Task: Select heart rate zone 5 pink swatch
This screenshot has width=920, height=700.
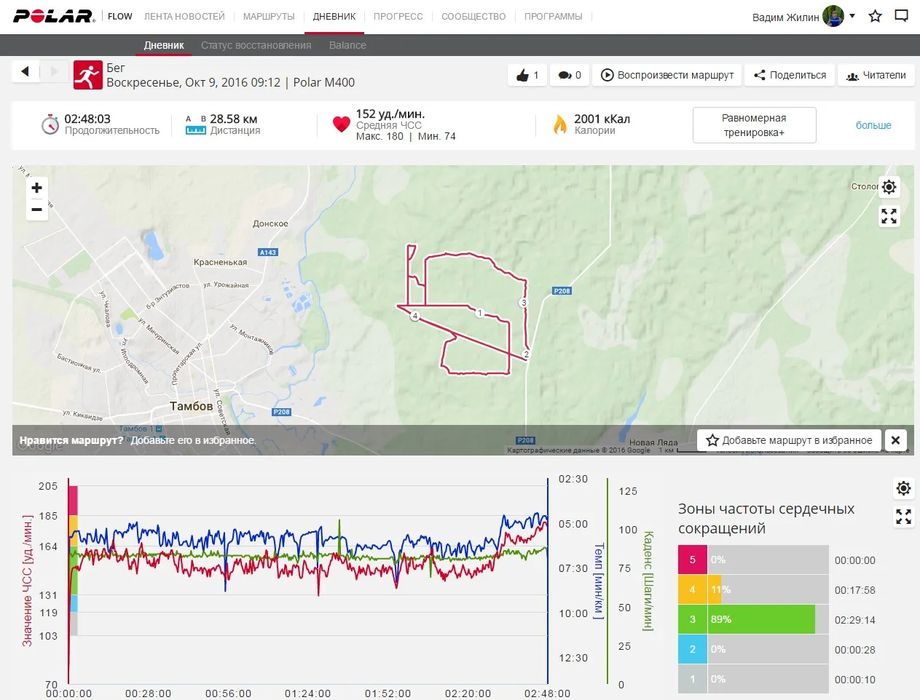Action: [692, 560]
